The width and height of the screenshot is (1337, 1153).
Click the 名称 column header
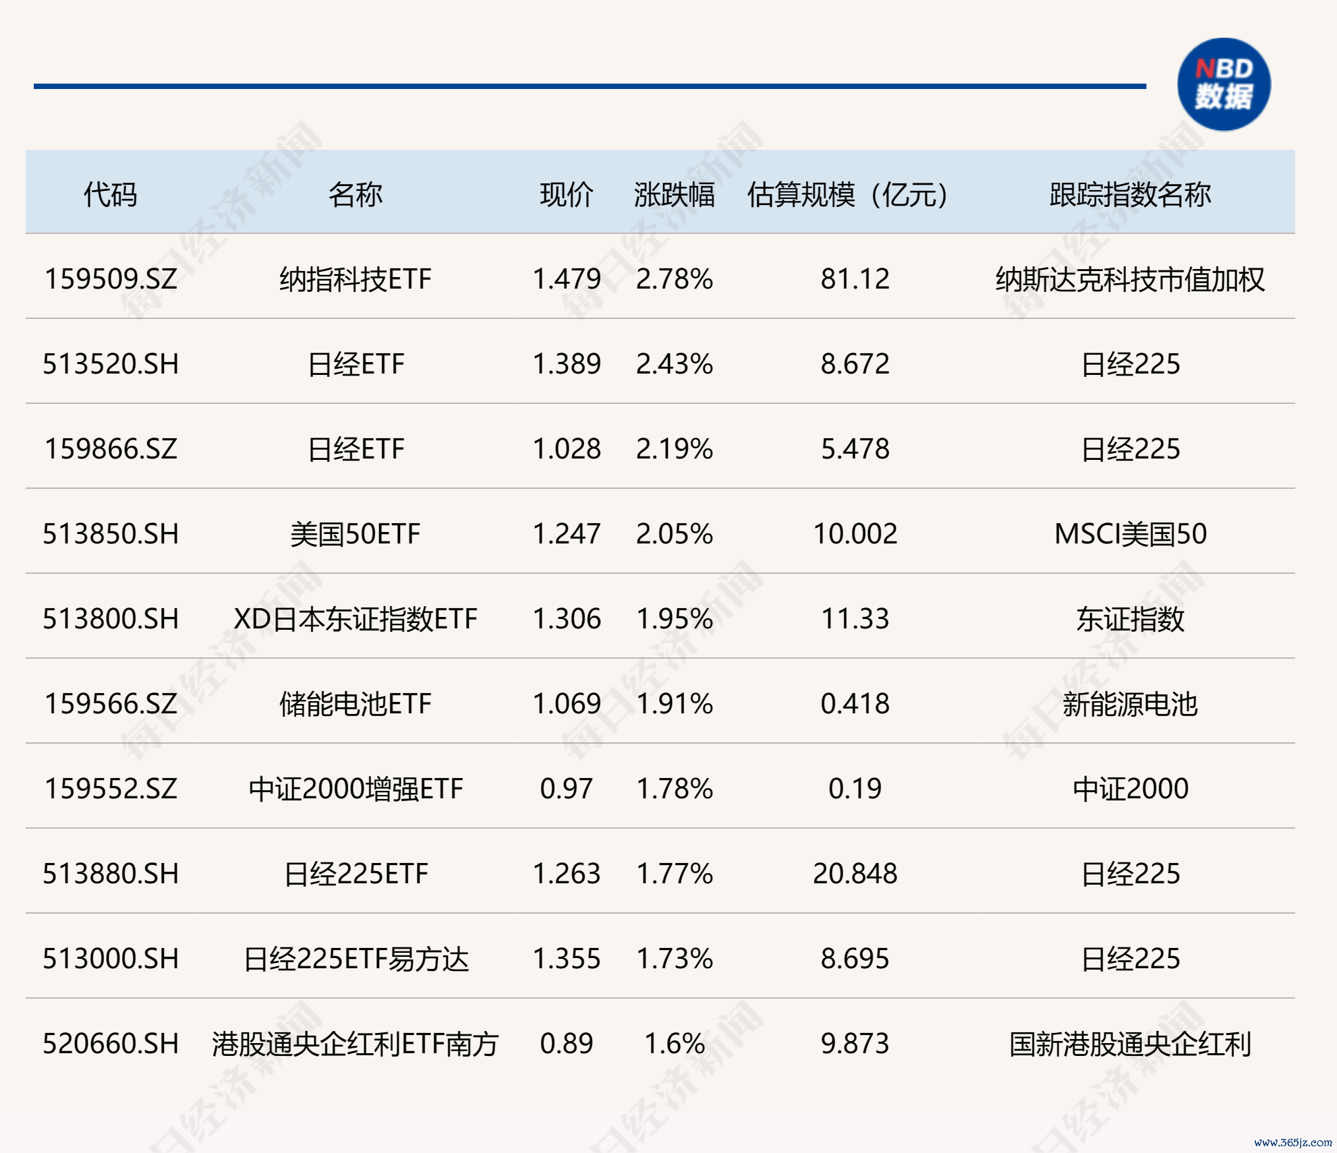coord(355,195)
